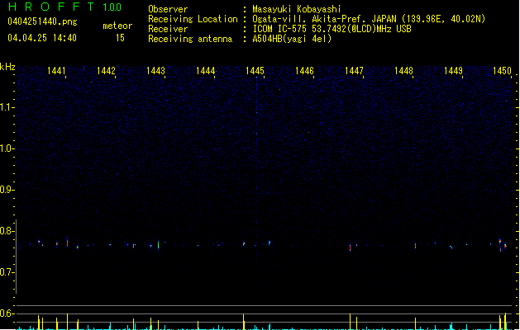
Task: Click the observer name Masayuki Kobayashi
Action: coord(297,9)
